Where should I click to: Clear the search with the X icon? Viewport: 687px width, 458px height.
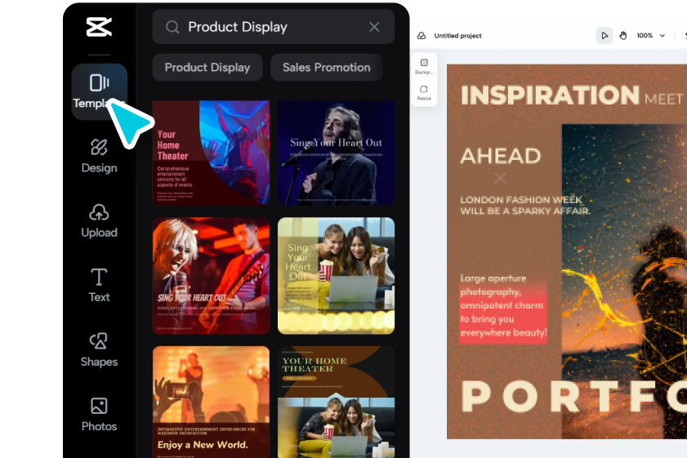374,27
